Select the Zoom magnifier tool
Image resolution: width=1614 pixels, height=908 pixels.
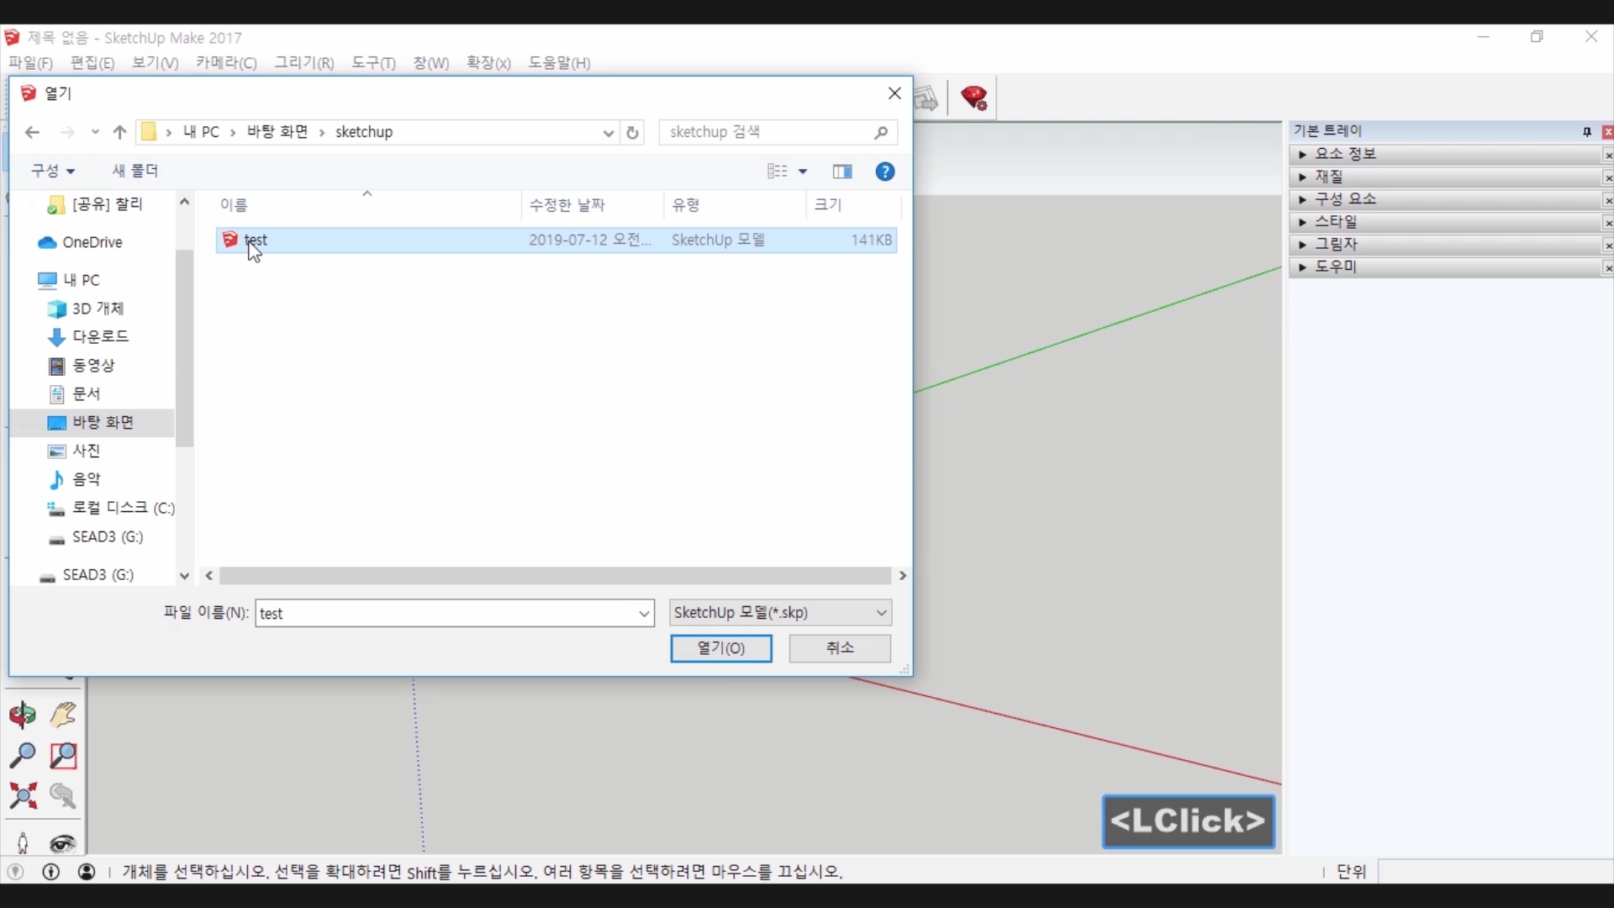(x=23, y=755)
